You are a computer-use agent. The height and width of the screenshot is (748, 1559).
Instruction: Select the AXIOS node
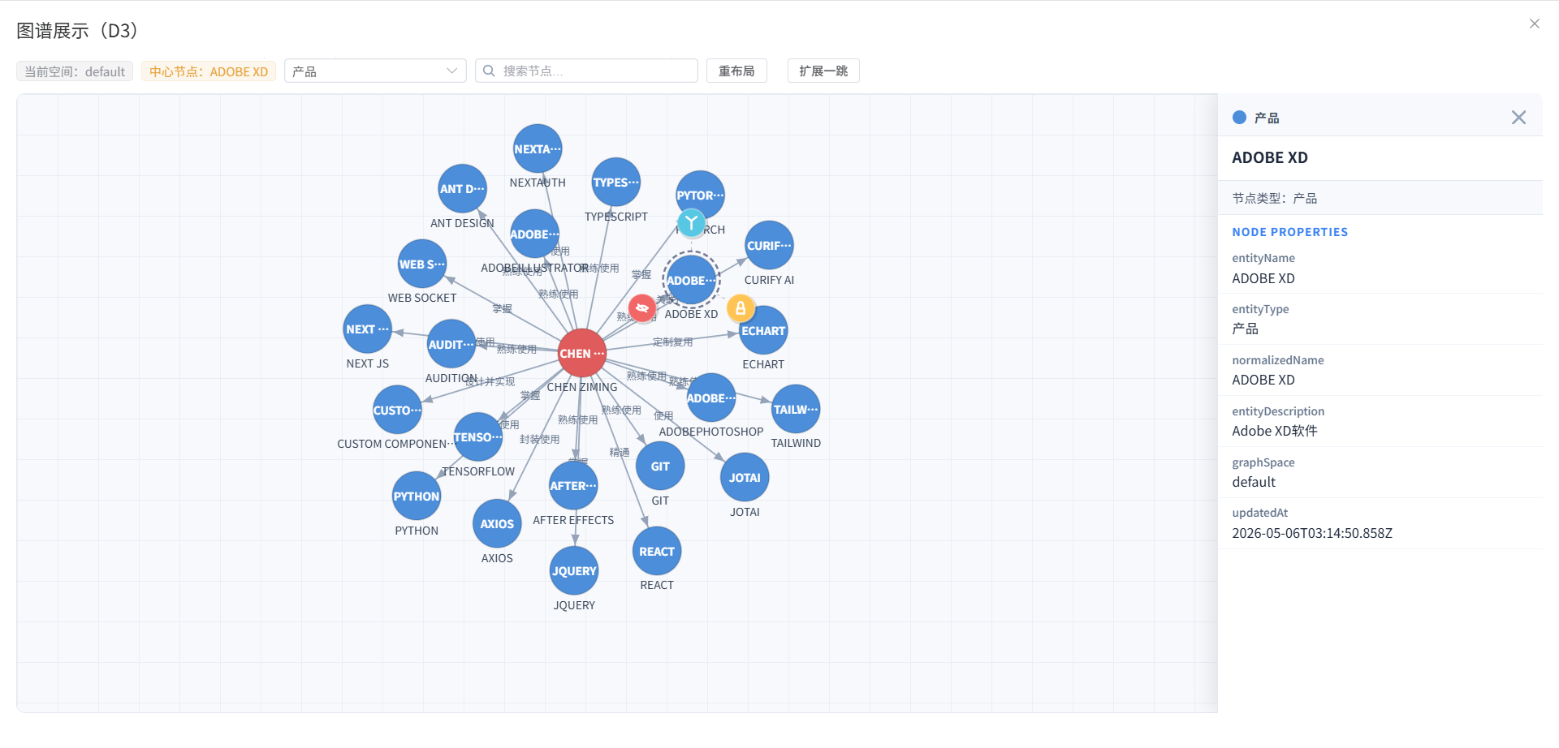497,524
